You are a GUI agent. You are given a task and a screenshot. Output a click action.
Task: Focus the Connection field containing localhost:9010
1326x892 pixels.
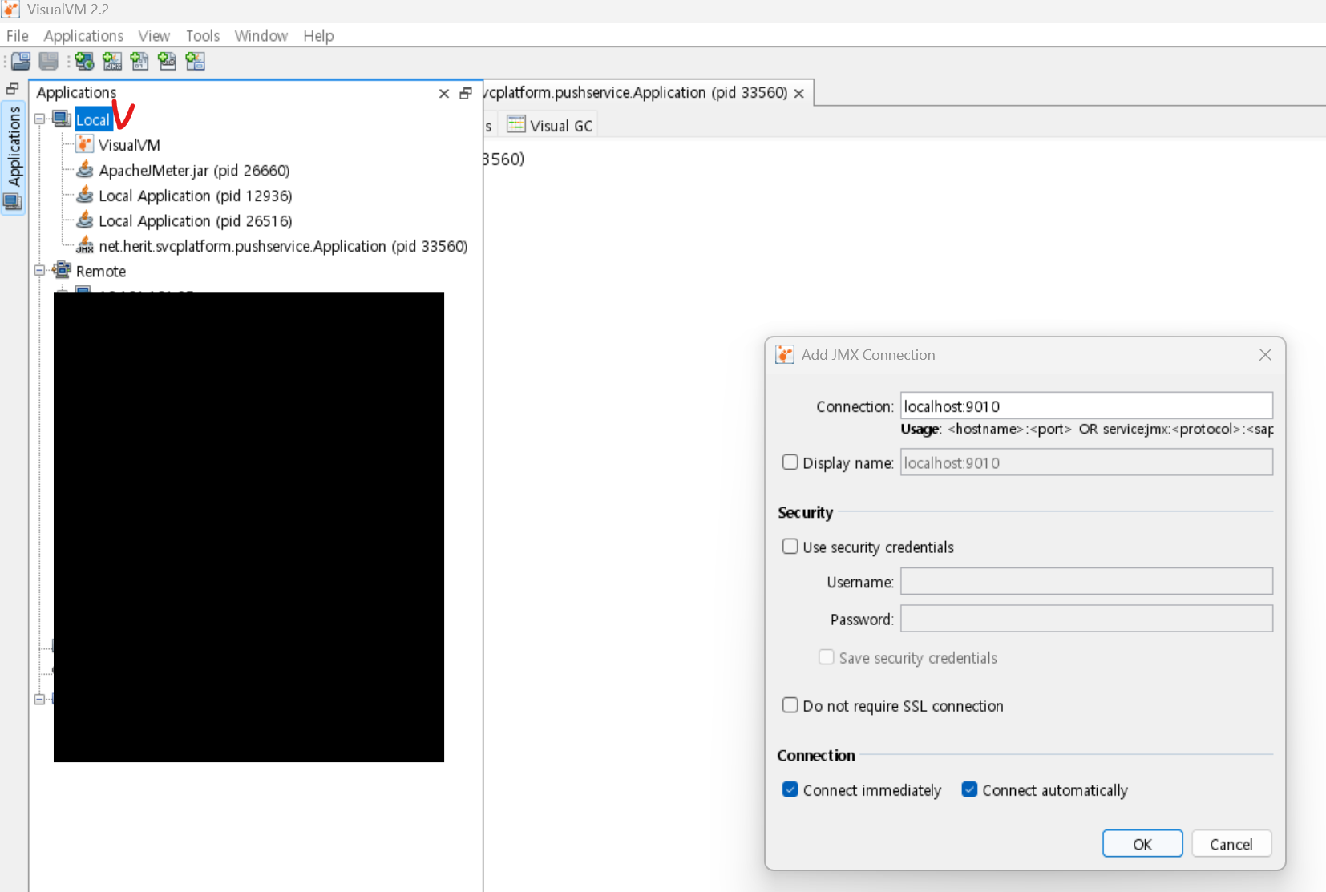[1086, 406]
